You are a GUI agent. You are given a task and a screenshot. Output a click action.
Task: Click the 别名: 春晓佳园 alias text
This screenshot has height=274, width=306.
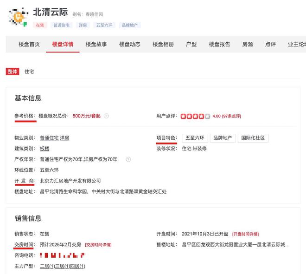(88, 14)
